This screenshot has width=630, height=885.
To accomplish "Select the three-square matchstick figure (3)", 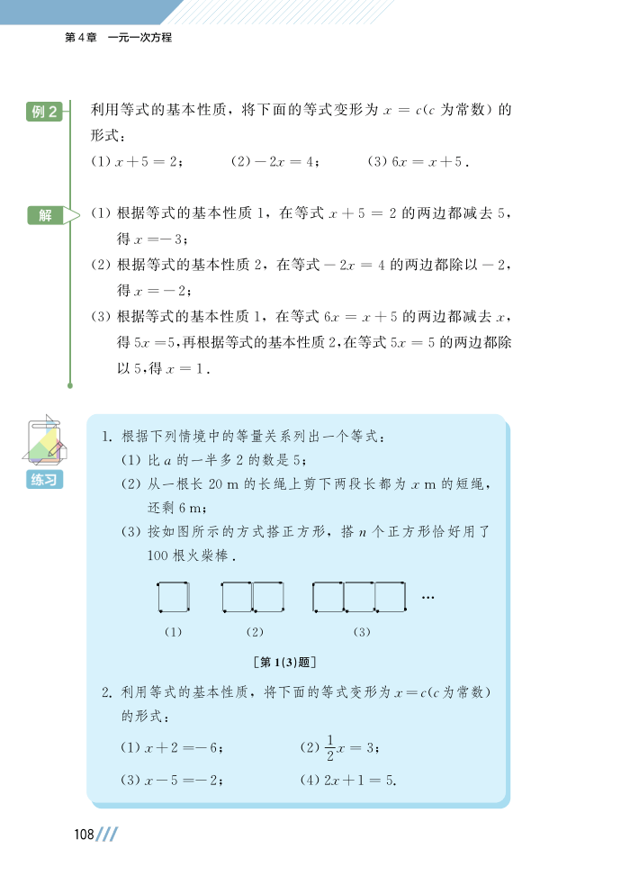I will point(359,597).
